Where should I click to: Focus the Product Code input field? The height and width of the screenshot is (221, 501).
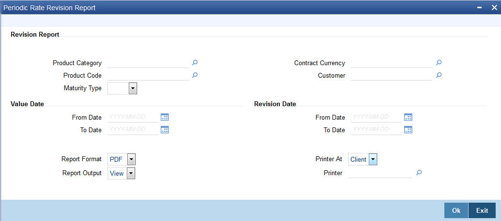tap(148, 76)
